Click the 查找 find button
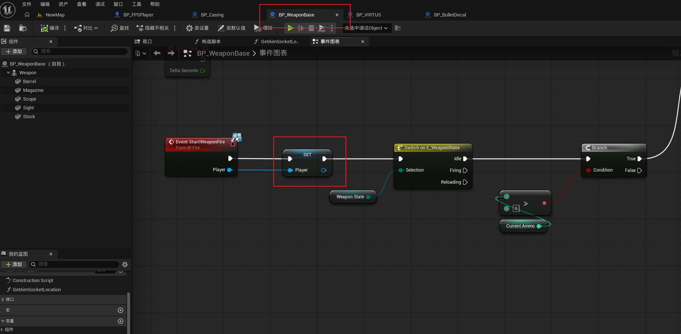 (x=120, y=28)
